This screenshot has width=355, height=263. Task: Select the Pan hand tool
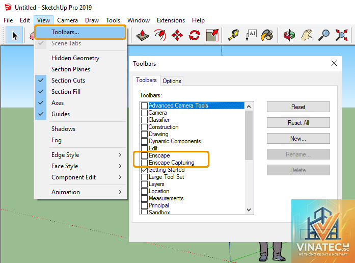[307, 35]
